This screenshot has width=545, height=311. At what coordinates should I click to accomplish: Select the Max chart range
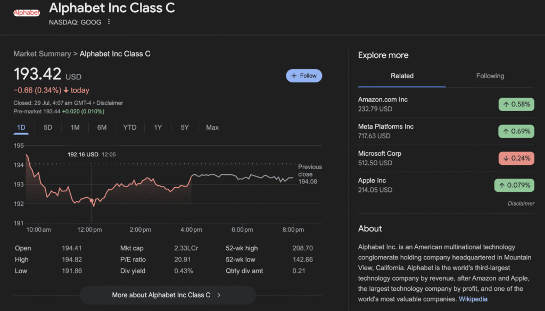pyautogui.click(x=212, y=128)
